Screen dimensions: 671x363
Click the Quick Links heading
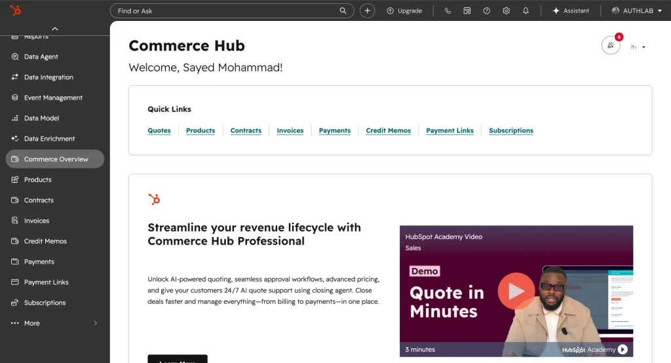pyautogui.click(x=170, y=109)
